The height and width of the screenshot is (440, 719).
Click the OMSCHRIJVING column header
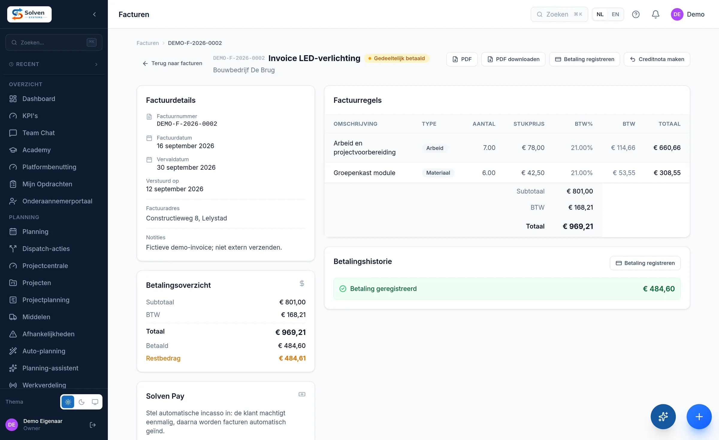click(x=355, y=124)
